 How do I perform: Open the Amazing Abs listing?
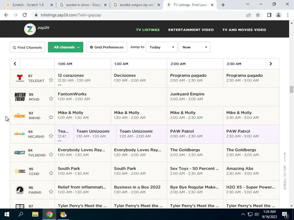coord(251,171)
